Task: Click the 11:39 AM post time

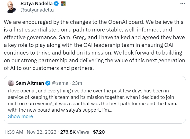Action: (13, 132)
